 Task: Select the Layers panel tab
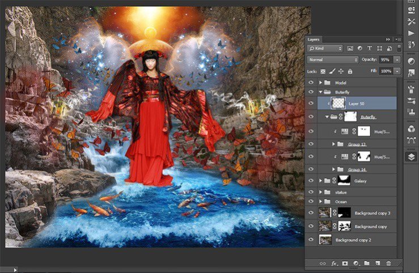(314, 40)
